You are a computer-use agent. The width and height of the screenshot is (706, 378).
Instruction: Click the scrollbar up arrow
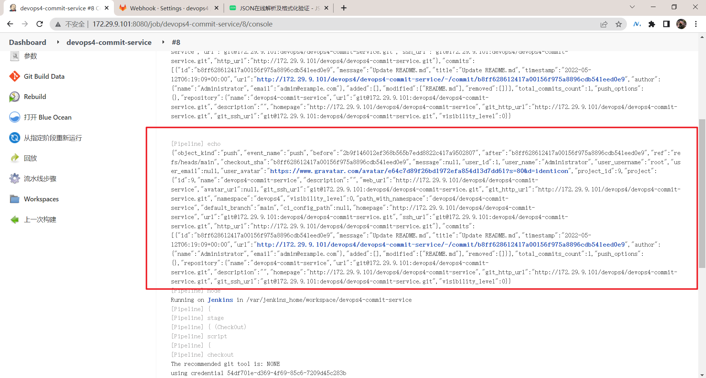pyautogui.click(x=702, y=37)
